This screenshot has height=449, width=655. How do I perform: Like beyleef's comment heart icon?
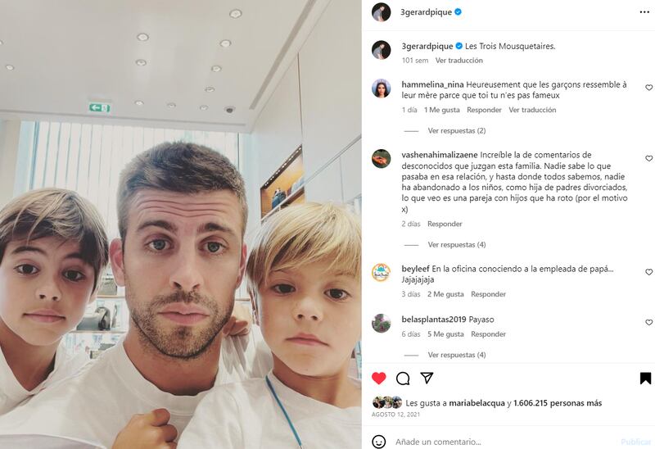[x=648, y=272]
